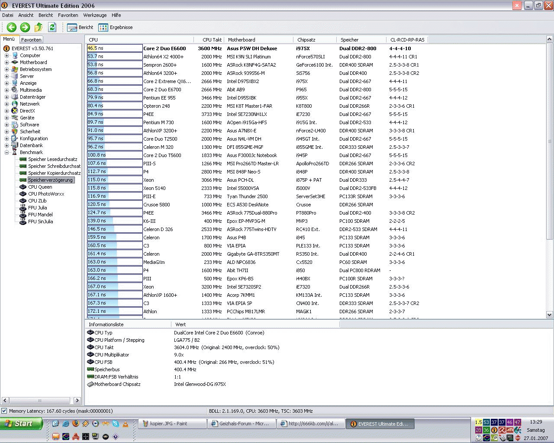This screenshot has width=554, height=443.
Task: Sort by the Chipsatz column header
Action: pyautogui.click(x=315, y=40)
